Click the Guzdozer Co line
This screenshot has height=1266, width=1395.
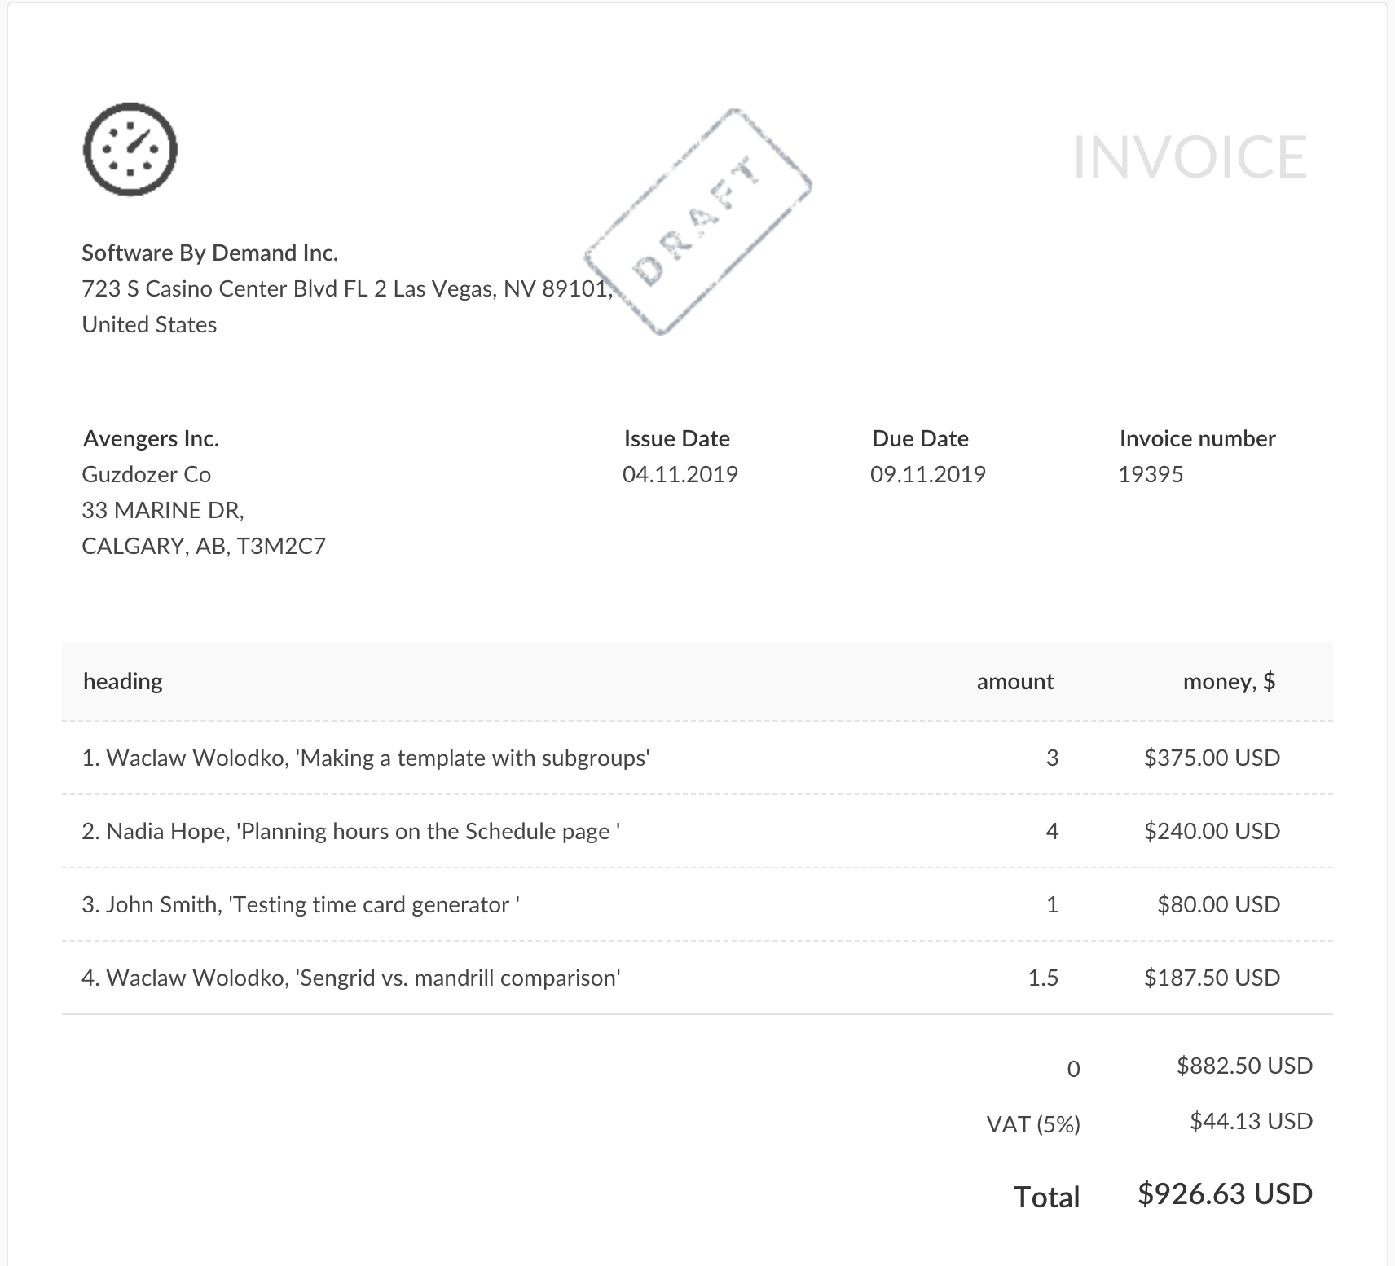(147, 475)
